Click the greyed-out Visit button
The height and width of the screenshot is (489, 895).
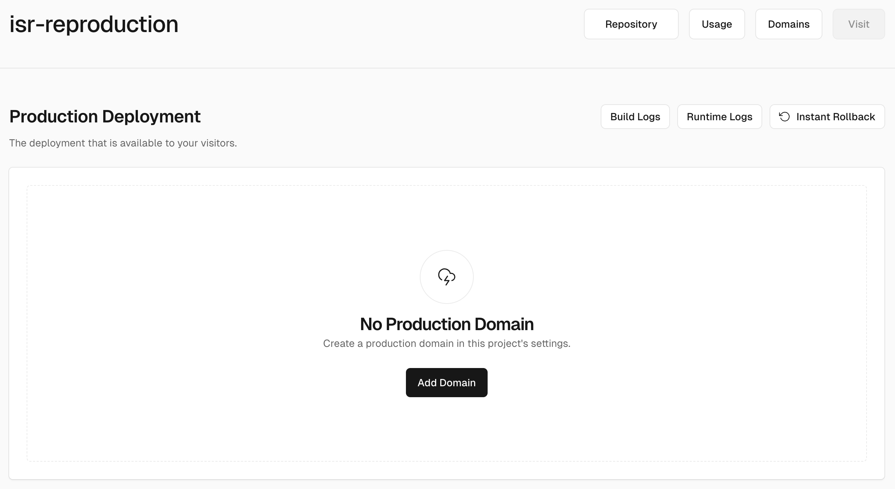pos(859,24)
